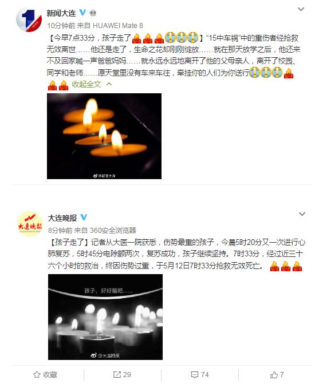Click the blue verified badge beside 新闻大连
315x384 pixels.
click(83, 13)
